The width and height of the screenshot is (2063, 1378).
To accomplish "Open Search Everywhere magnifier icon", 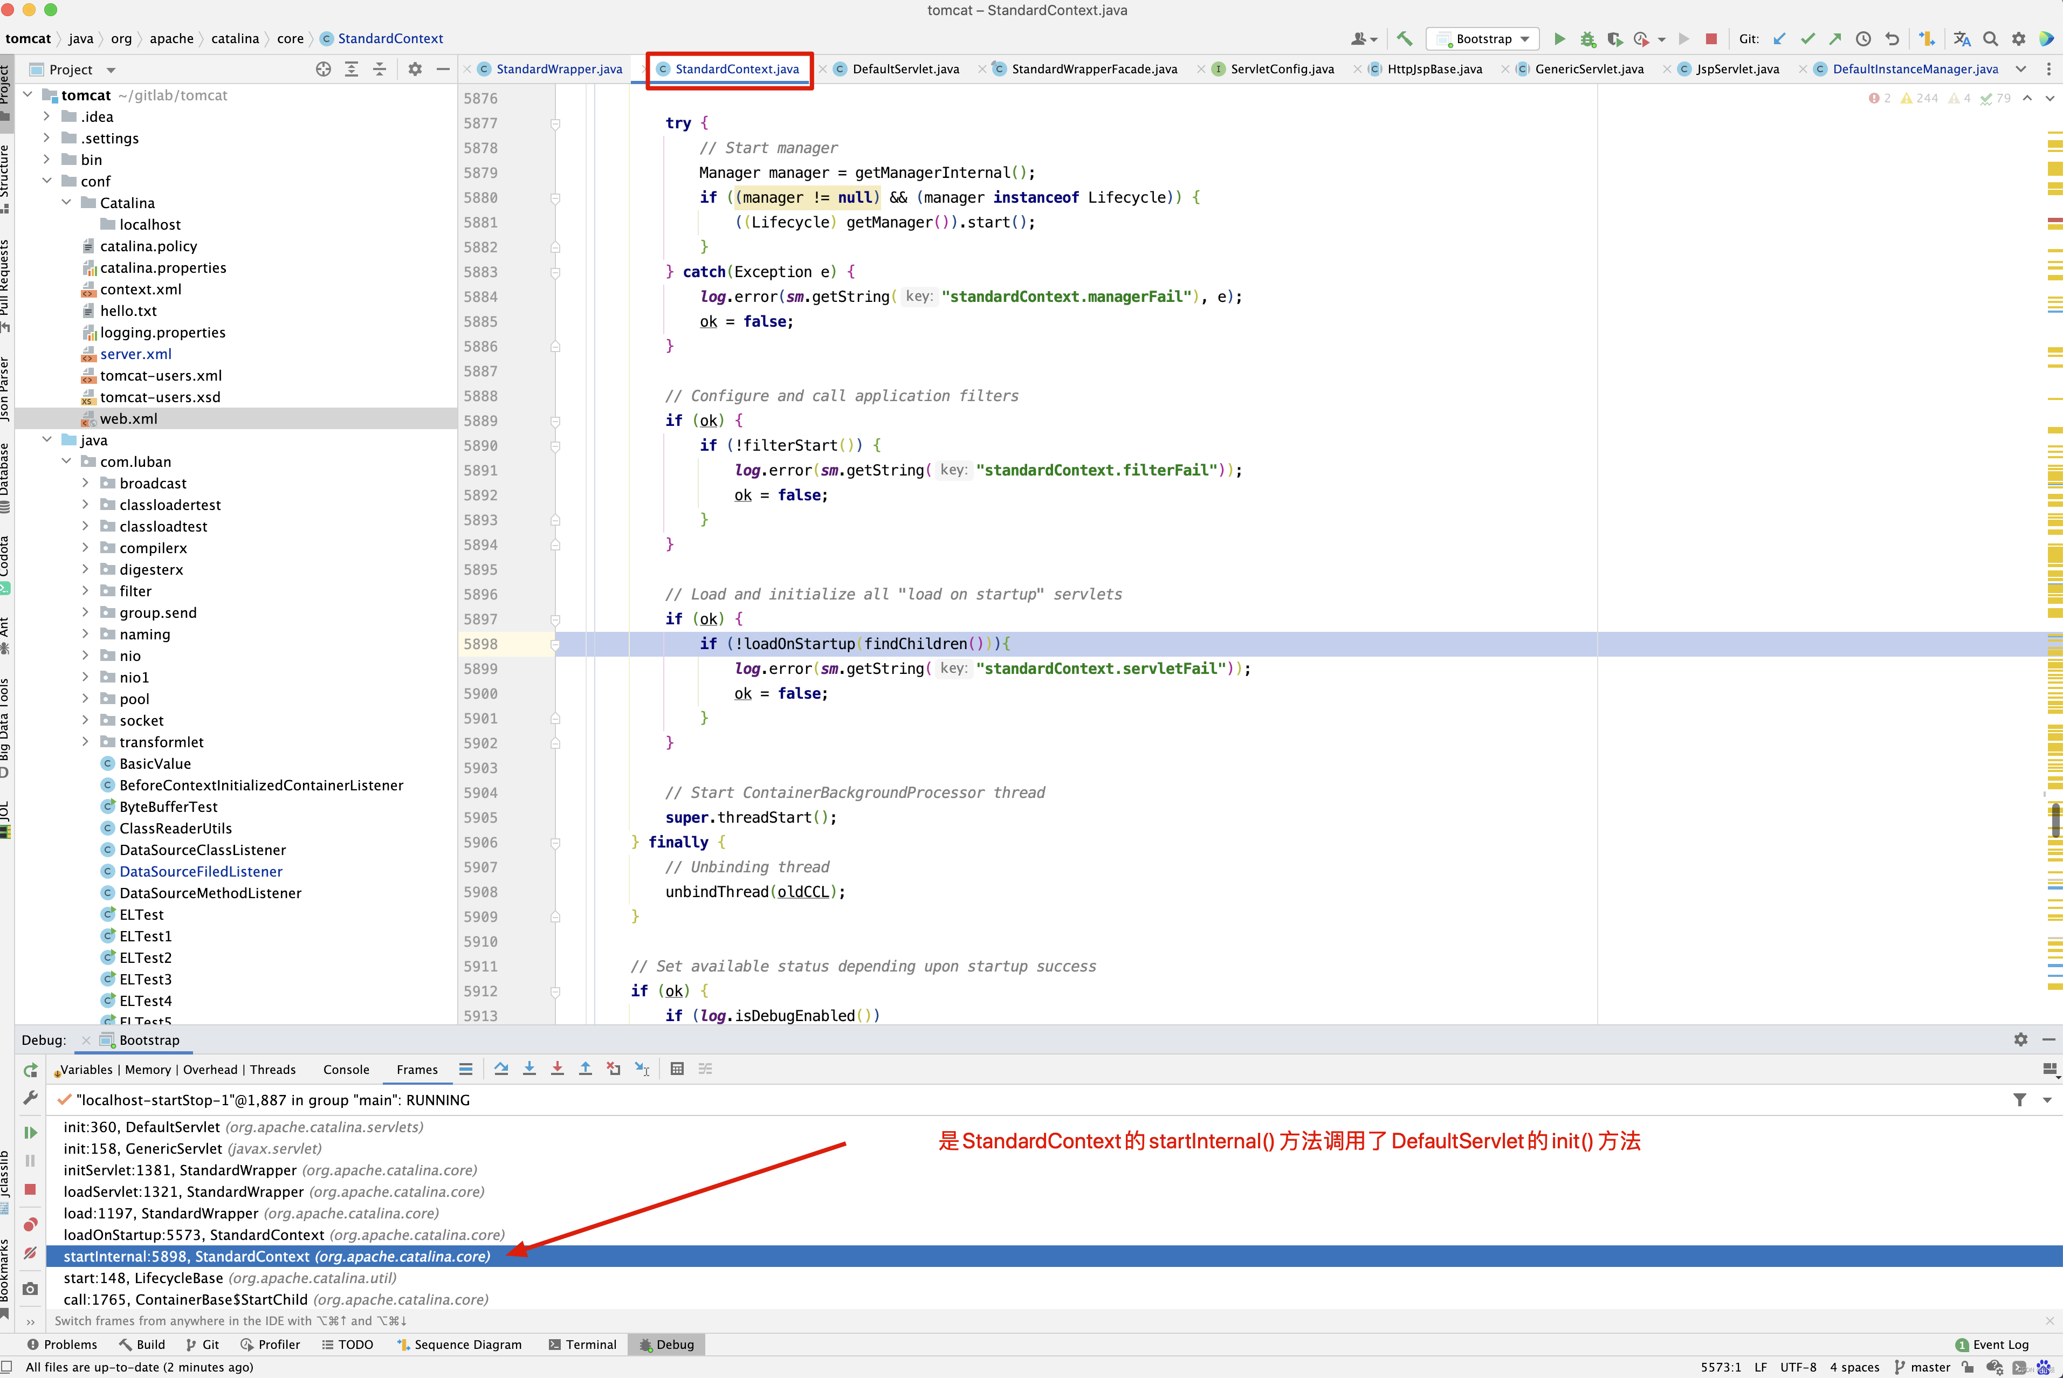I will pyautogui.click(x=1991, y=39).
